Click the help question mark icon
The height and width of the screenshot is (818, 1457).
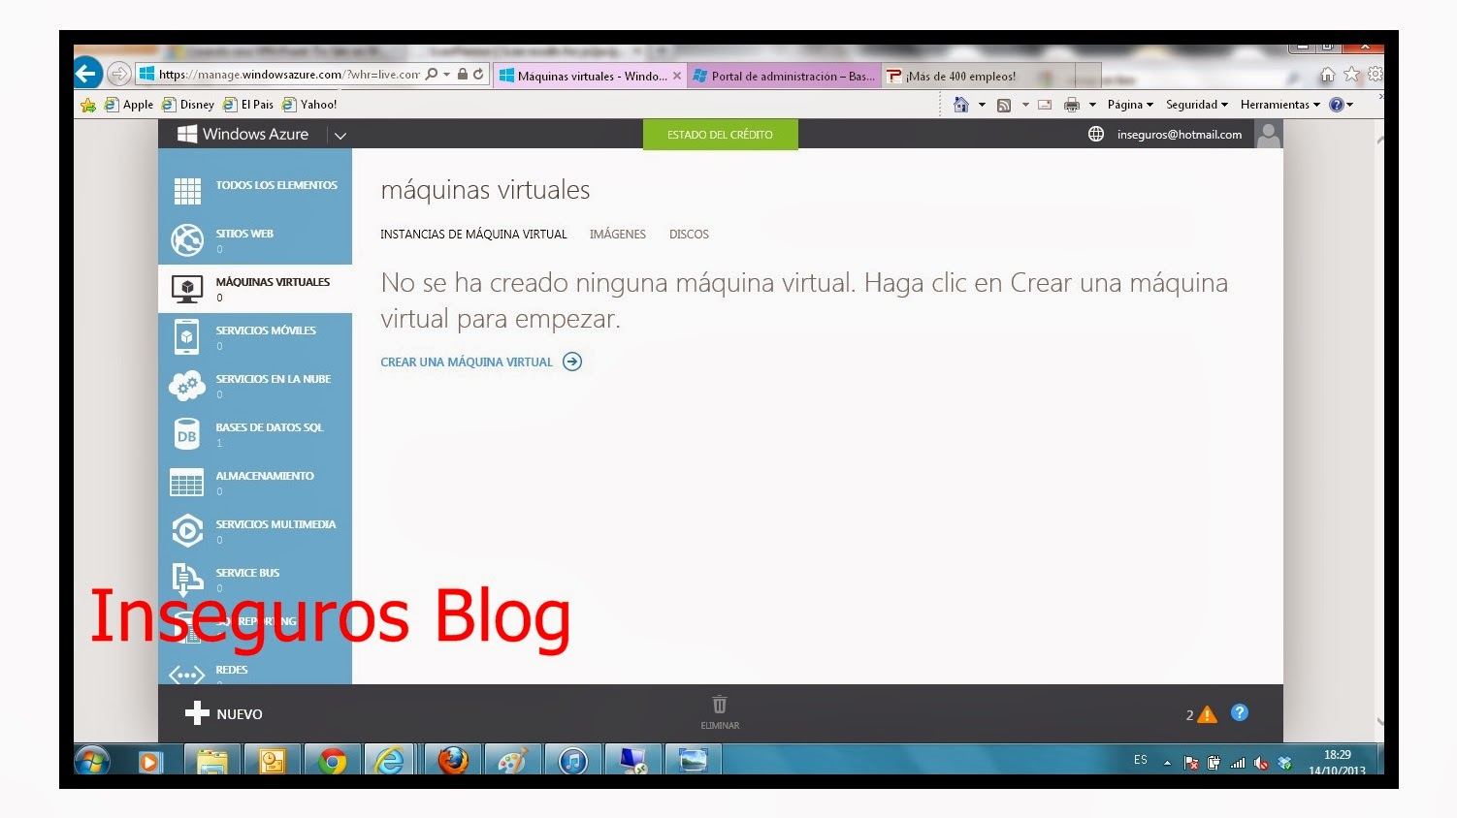[x=1239, y=713]
